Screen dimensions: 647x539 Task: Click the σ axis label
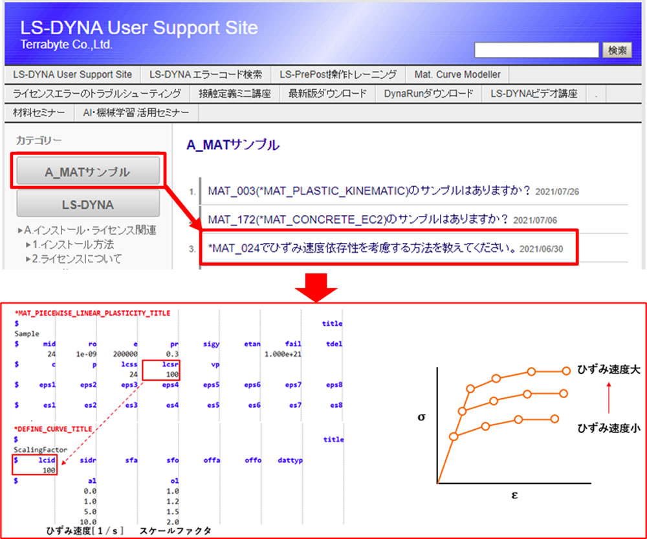pyautogui.click(x=421, y=417)
